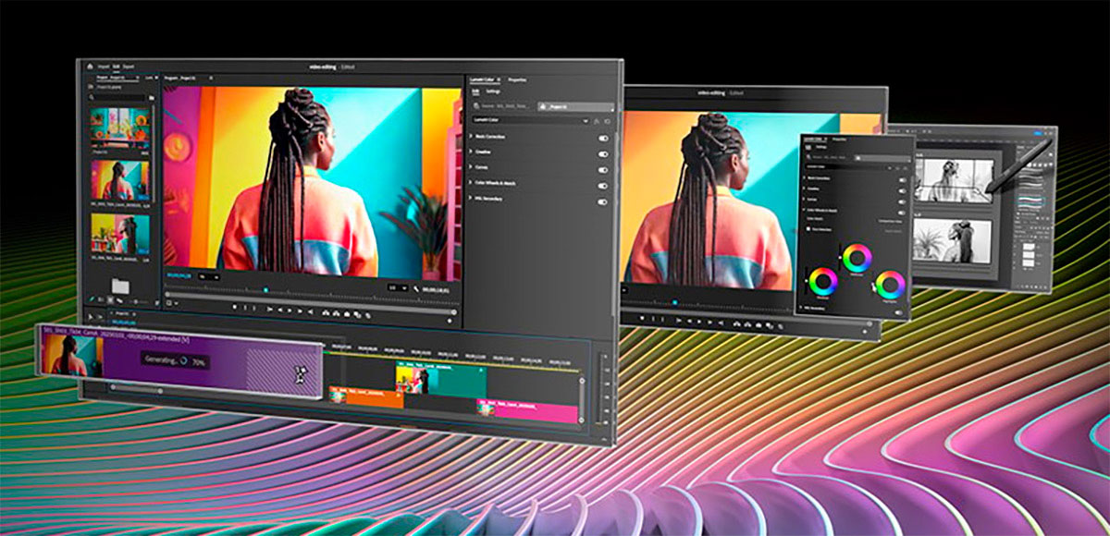
Task: Click Comparison View button in floating panel
Action: 890,220
